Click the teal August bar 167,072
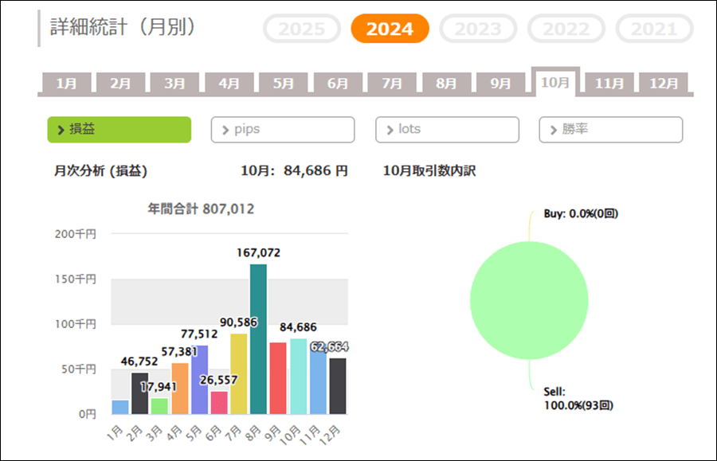This screenshot has width=717, height=461. (x=258, y=338)
